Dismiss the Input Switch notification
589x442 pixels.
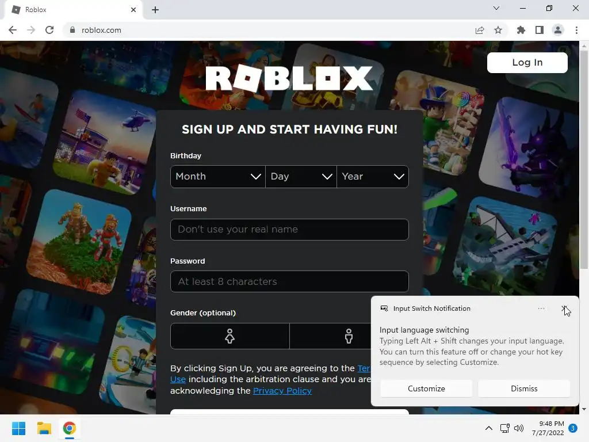click(524, 388)
